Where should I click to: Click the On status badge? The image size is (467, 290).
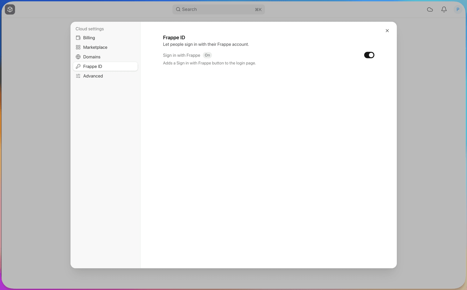(x=207, y=55)
